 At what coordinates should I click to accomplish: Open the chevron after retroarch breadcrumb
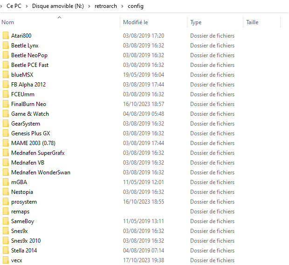click(124, 6)
